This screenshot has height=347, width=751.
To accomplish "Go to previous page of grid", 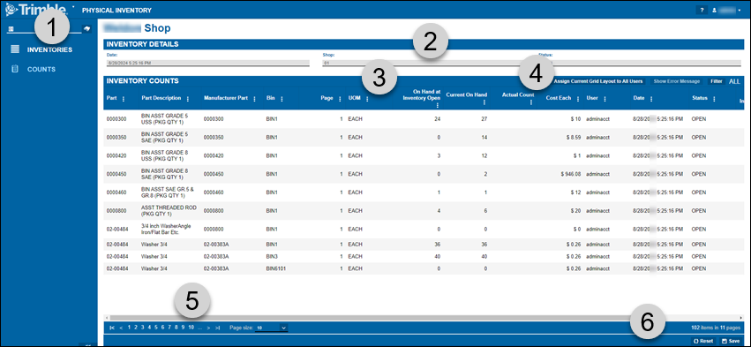I will [121, 328].
